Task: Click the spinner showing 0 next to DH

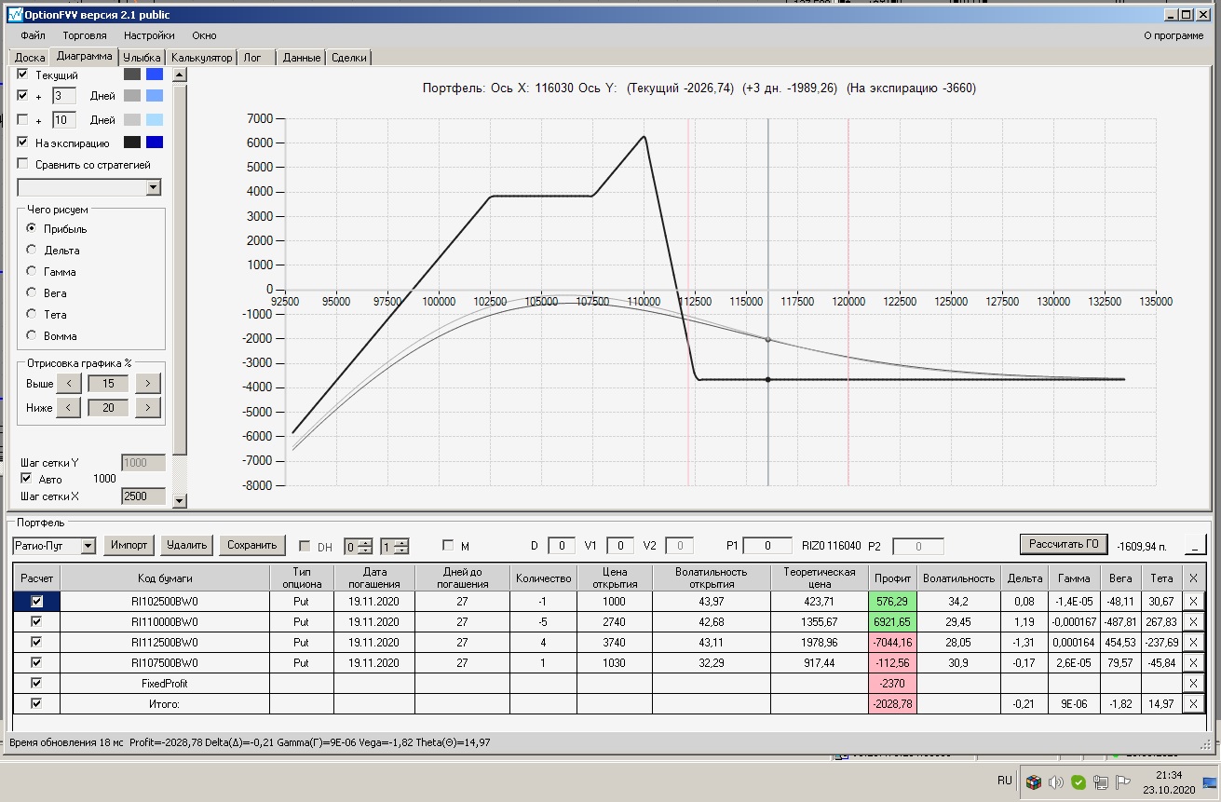Action: (x=358, y=546)
